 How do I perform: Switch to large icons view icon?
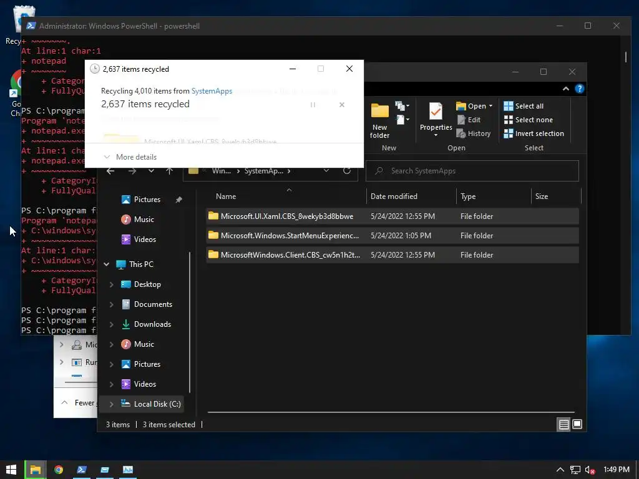[x=577, y=424]
